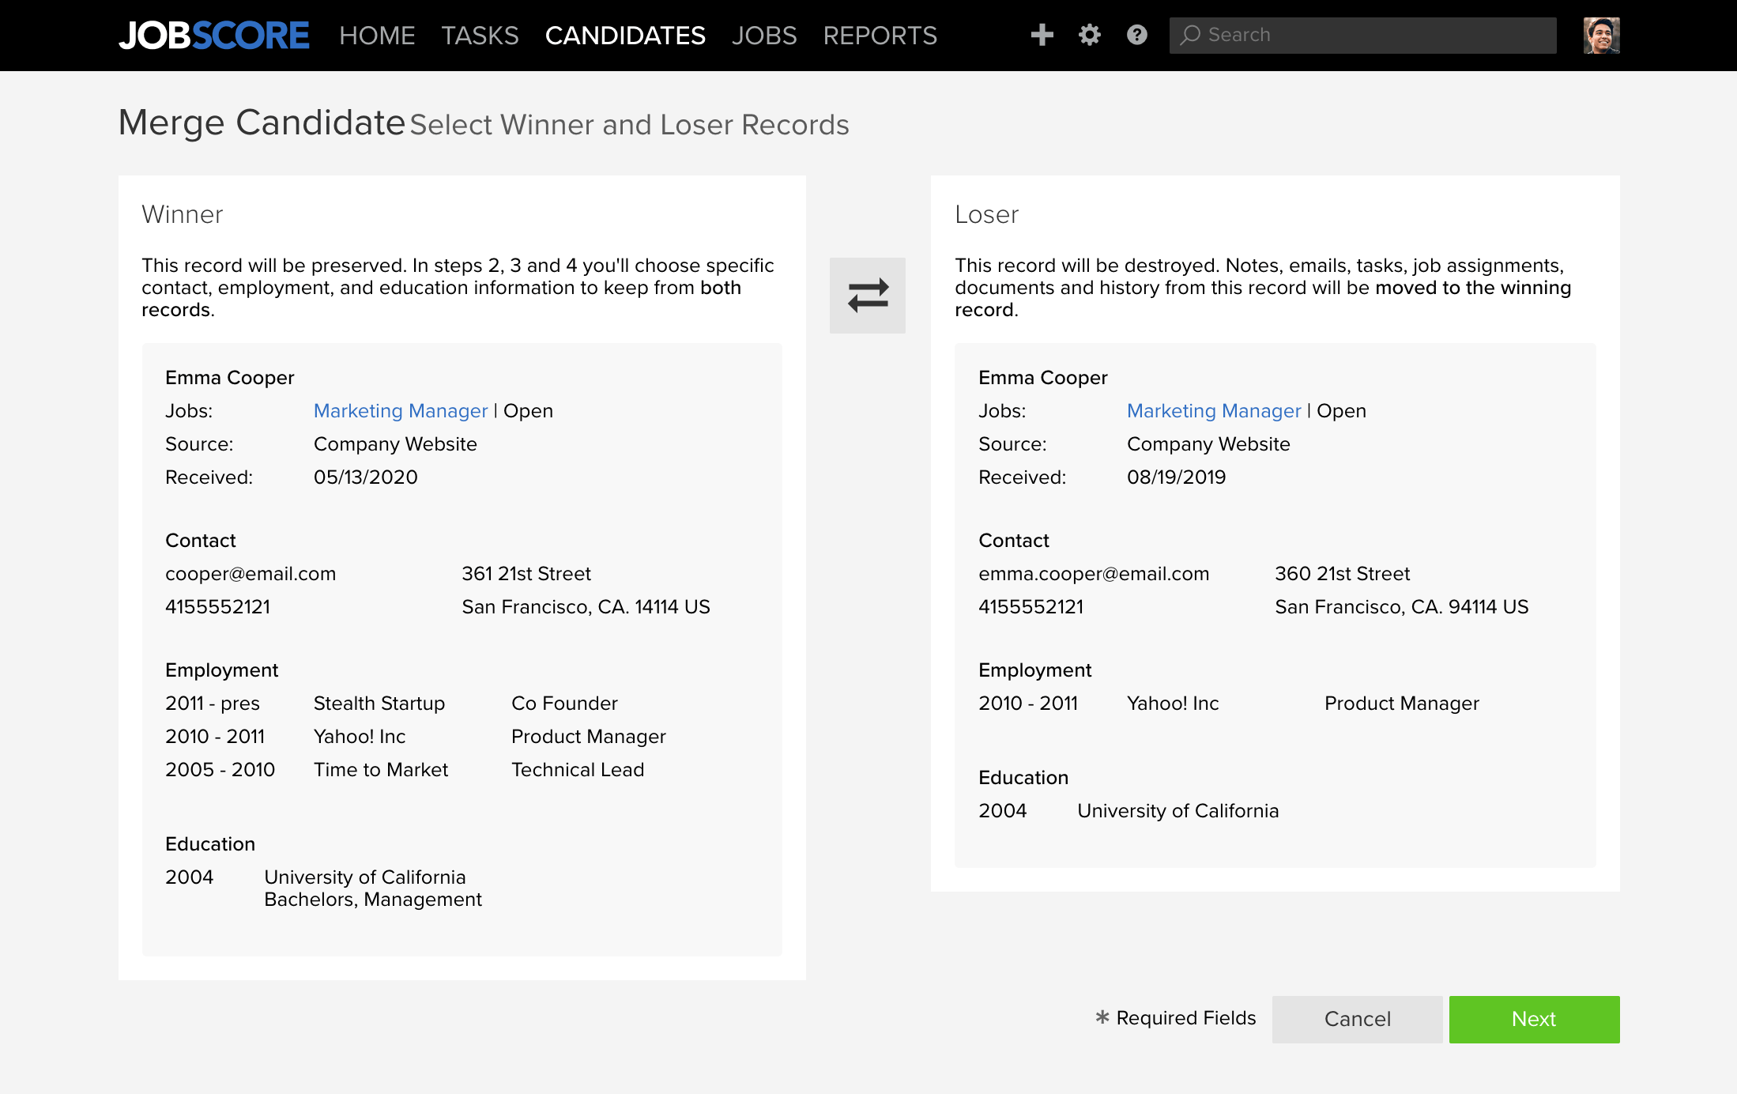This screenshot has width=1737, height=1094.
Task: Click the 361 21st Street address
Action: point(526,574)
